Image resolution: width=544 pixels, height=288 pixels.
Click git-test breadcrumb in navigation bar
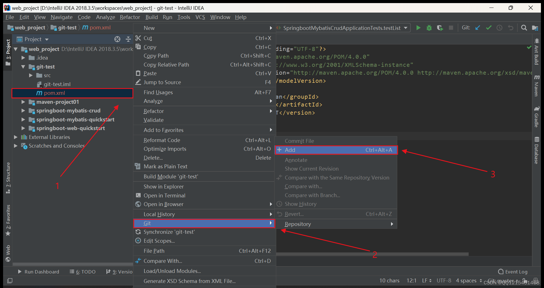coord(64,28)
